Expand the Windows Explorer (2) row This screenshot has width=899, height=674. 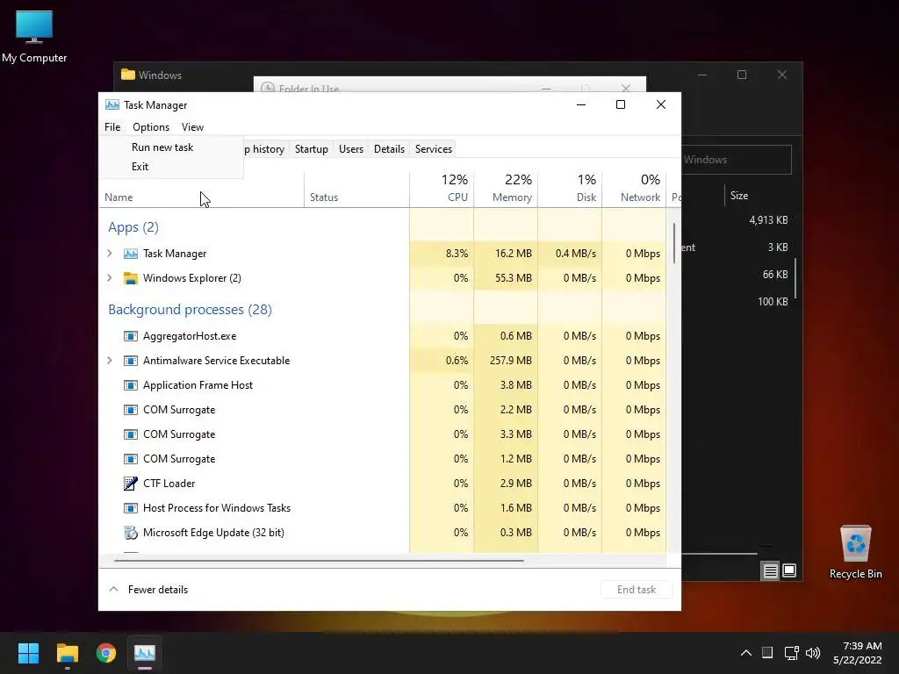(110, 277)
